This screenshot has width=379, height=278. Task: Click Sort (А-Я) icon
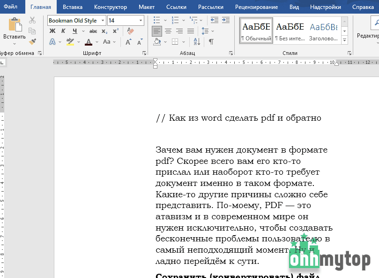point(197,42)
